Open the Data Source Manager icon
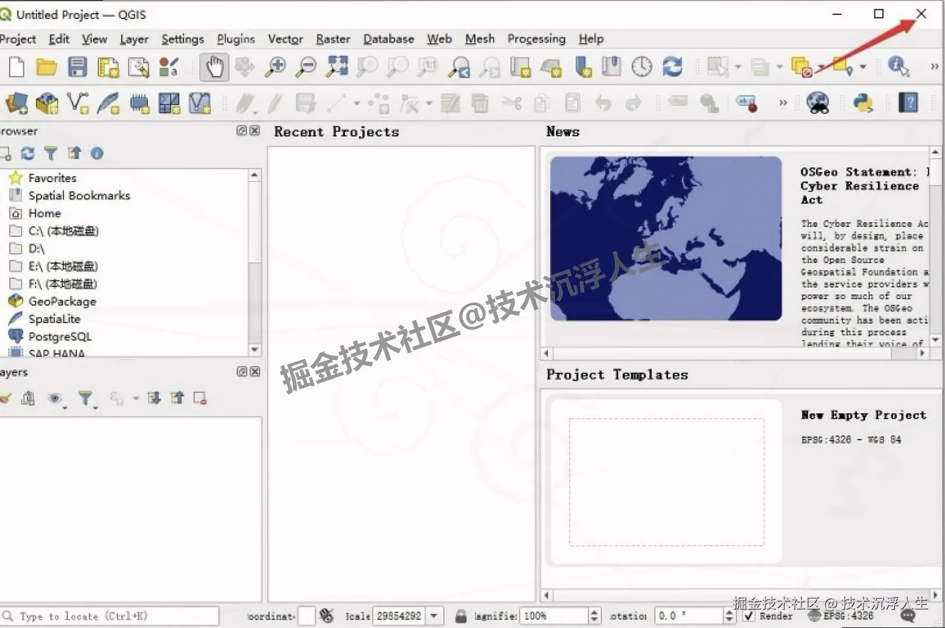The height and width of the screenshot is (628, 945). click(16, 103)
